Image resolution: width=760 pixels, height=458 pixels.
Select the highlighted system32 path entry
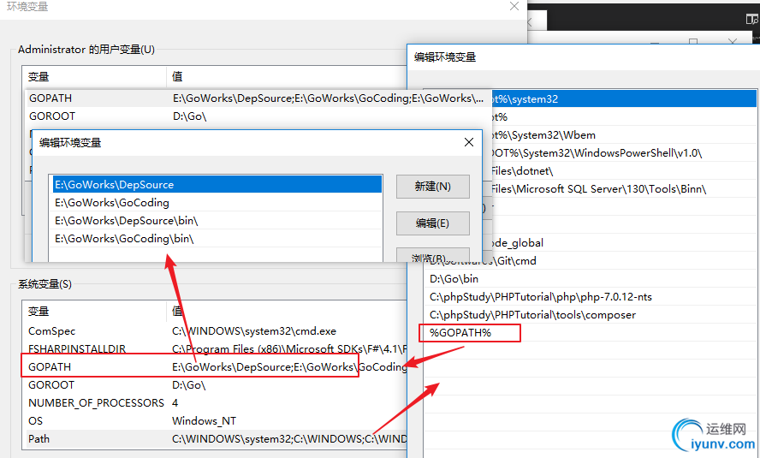click(623, 98)
